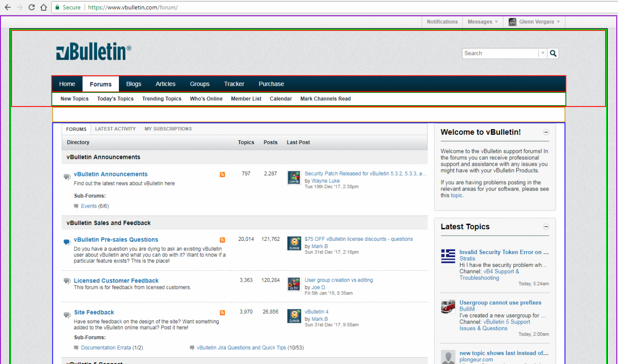Viewport: 618px width, 364px height.
Task: Open RSS feed for vBulletin Pre-sales Questions
Action: pyautogui.click(x=222, y=240)
